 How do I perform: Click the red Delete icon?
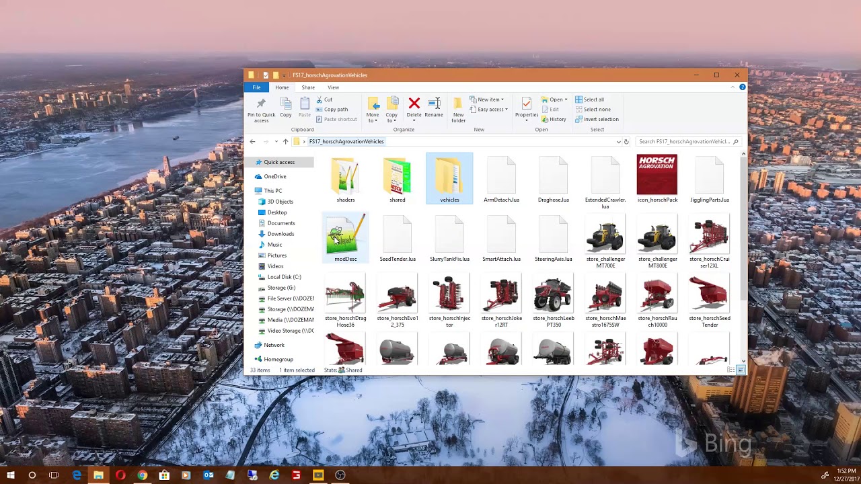click(x=414, y=104)
